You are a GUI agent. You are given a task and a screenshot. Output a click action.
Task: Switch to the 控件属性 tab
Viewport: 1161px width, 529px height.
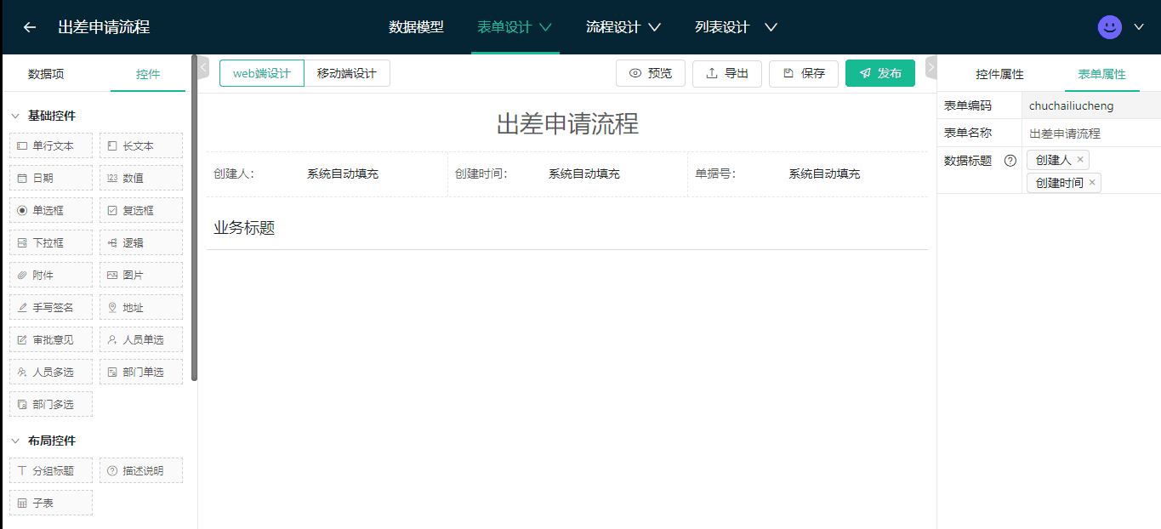1000,74
